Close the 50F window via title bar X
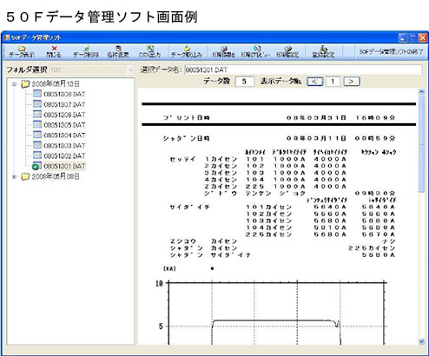Screen dimensions: 429x356 coord(423,37)
